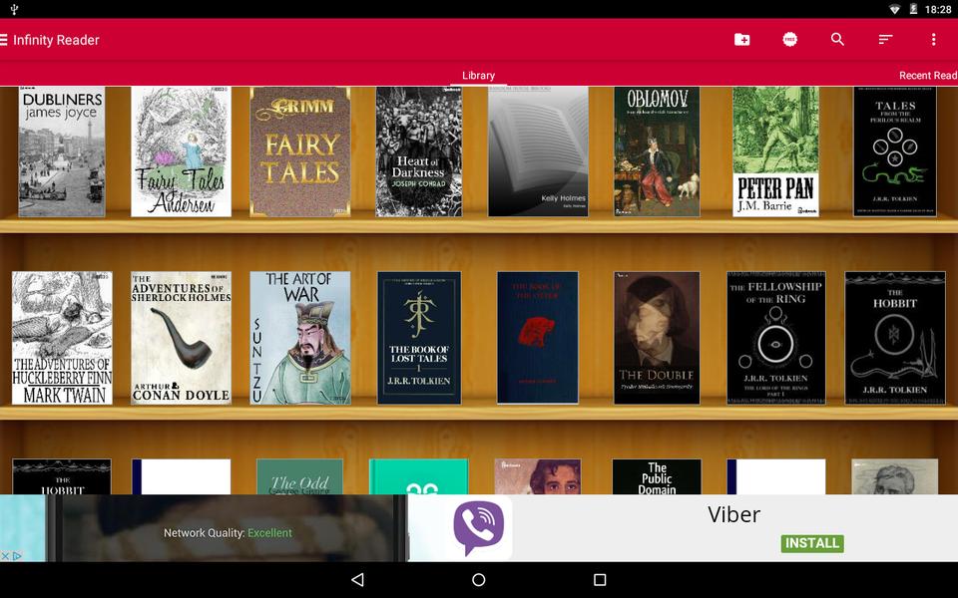Image resolution: width=958 pixels, height=598 pixels.
Task: Open Heart of Darkness book
Action: 418,151
